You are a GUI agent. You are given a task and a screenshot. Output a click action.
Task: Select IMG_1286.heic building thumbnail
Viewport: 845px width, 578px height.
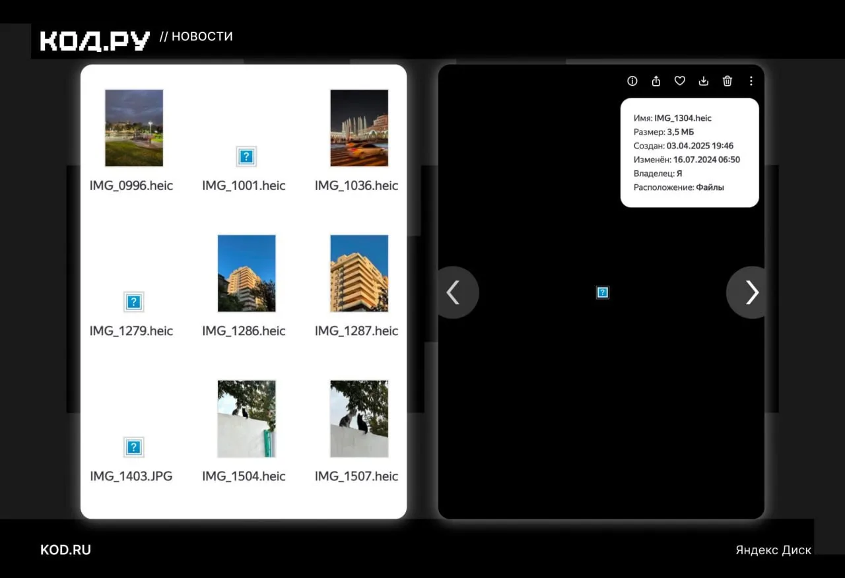(x=247, y=273)
